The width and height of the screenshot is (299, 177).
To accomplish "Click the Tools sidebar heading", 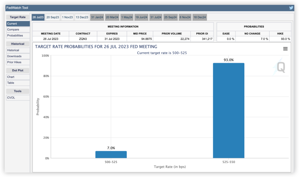I will (x=18, y=91).
